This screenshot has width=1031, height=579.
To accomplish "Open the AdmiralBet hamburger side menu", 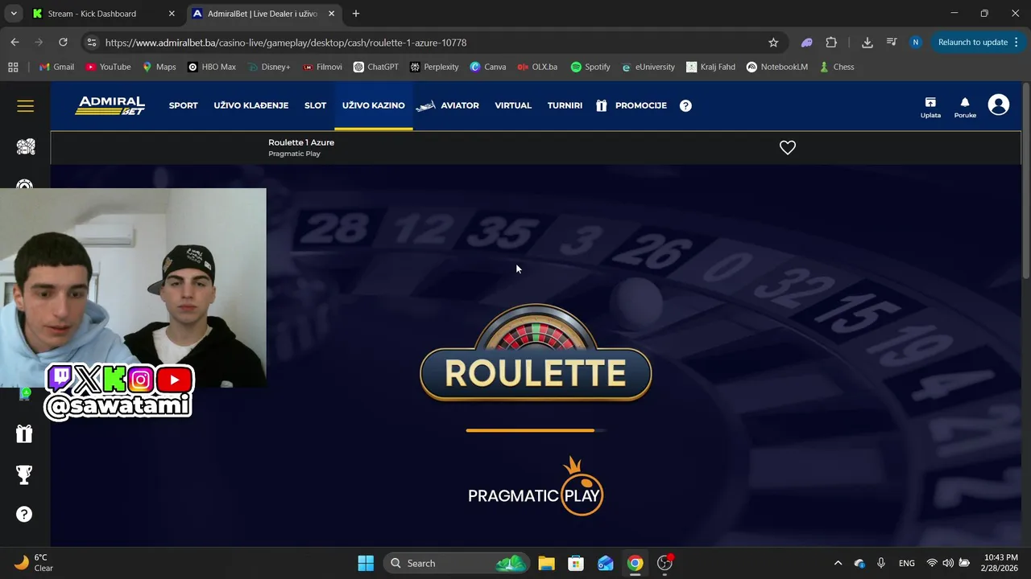I will click(25, 106).
